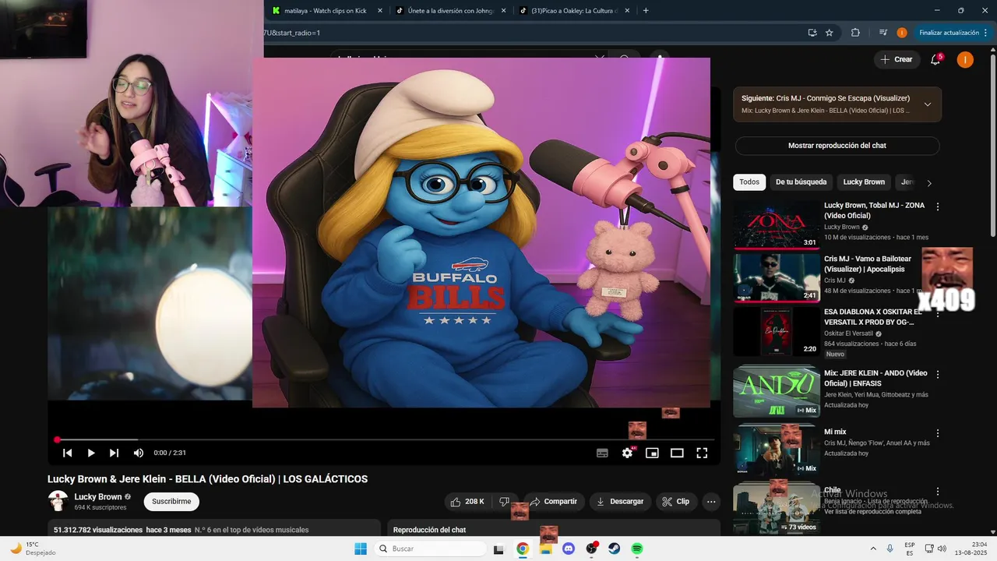This screenshot has height=561, width=997.
Task: Click install app icon in address bar
Action: tap(812, 33)
